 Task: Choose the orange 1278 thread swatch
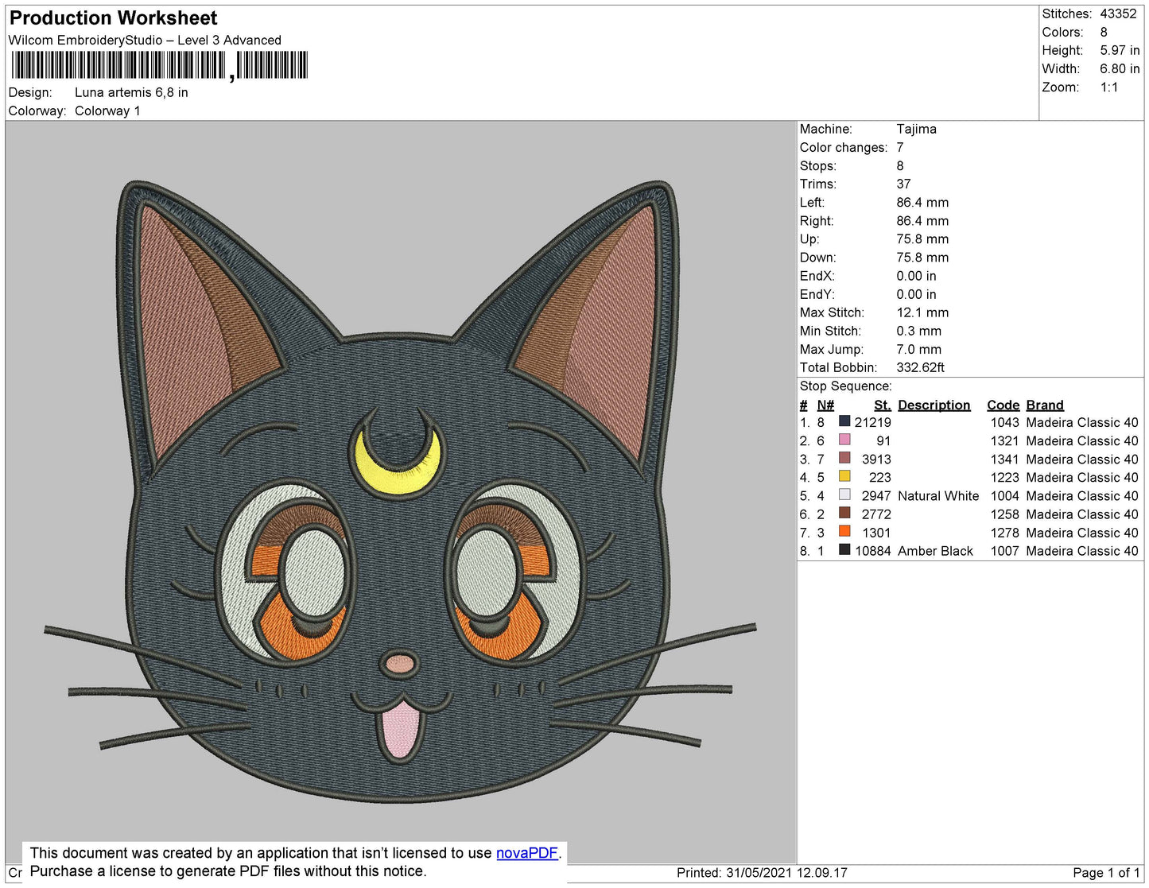[x=844, y=531]
